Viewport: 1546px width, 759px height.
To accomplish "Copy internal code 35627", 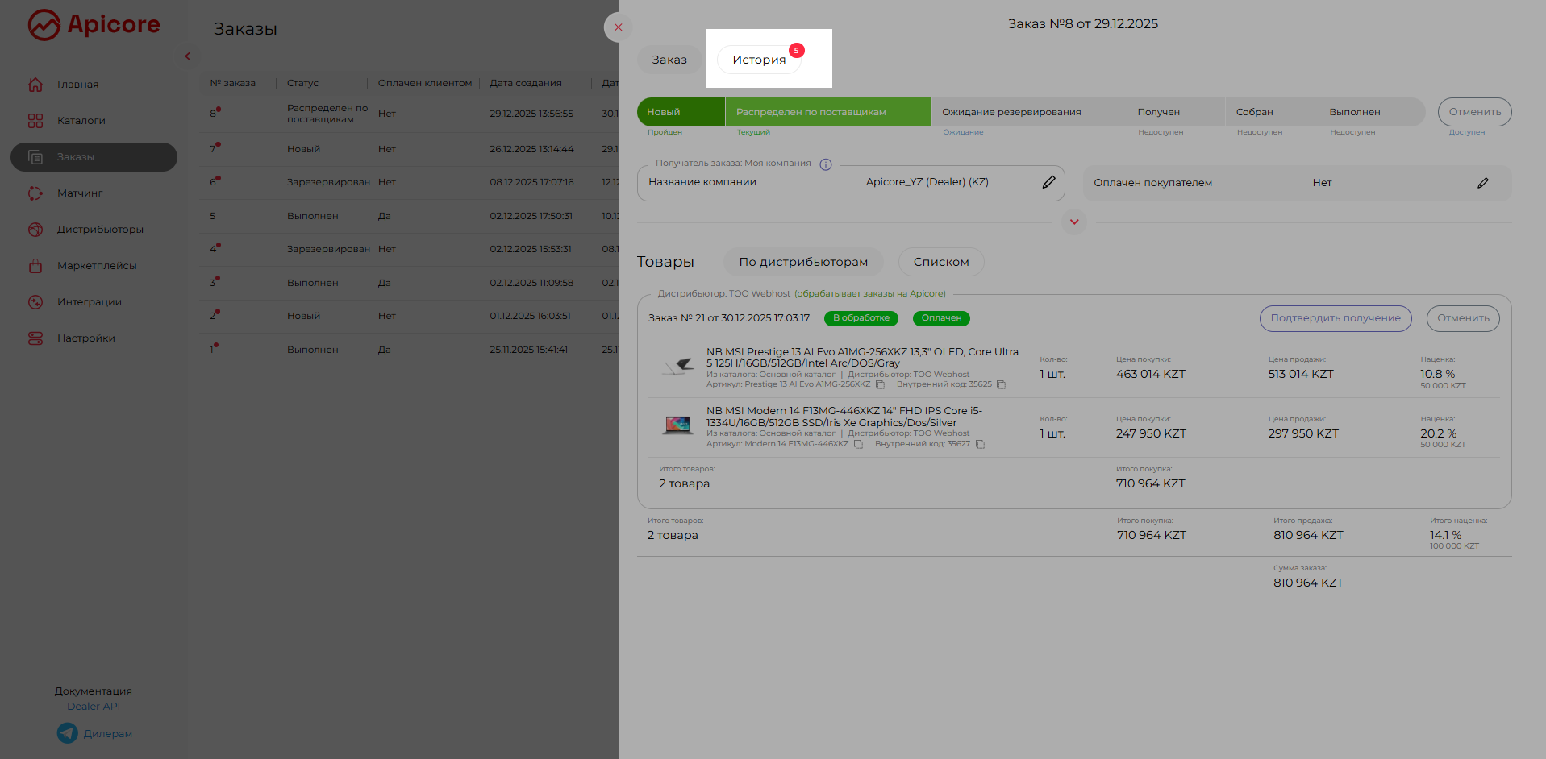I will pos(980,445).
